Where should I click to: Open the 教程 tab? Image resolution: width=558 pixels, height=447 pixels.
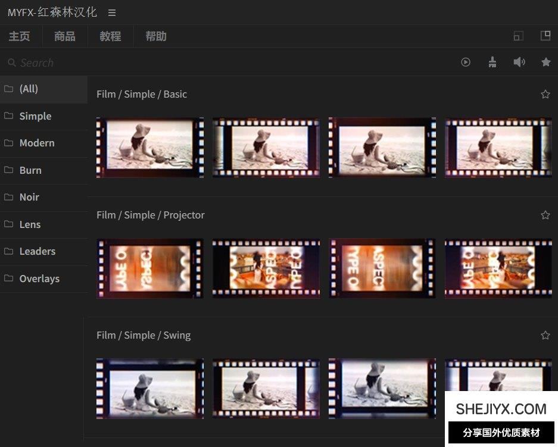110,36
